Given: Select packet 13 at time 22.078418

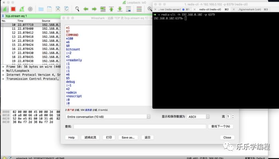Looking at the screenshot, I should 31,37.
